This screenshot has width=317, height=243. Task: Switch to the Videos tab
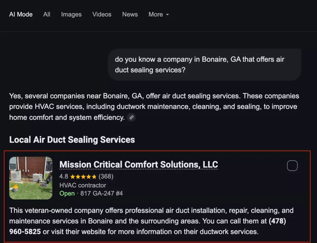click(102, 15)
